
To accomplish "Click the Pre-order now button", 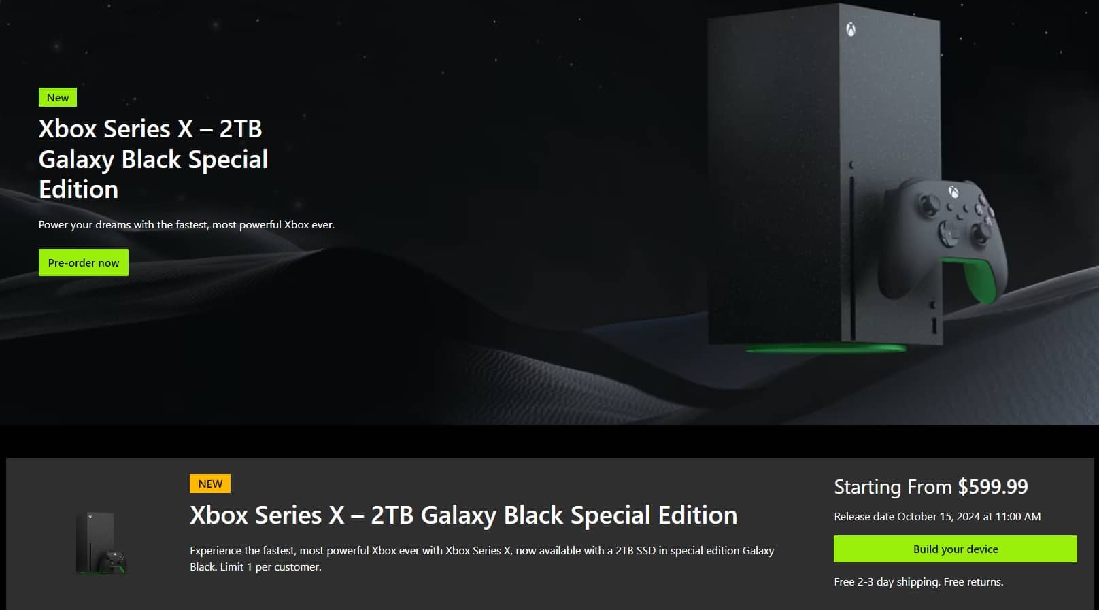I will coord(84,262).
